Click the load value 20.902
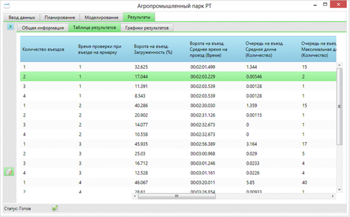Screen dimensions: 350x217 point(141,115)
